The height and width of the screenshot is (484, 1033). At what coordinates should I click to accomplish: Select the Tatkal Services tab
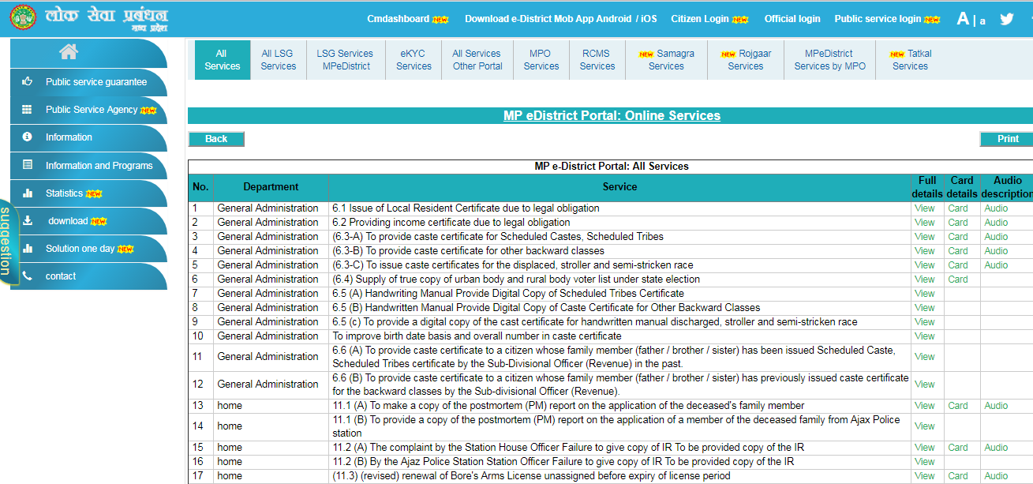pos(910,59)
